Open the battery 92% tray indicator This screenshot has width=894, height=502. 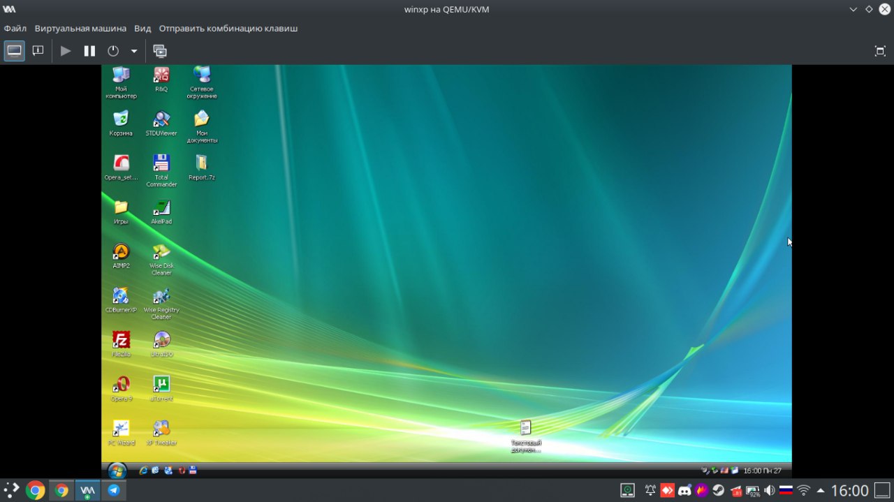pos(754,491)
